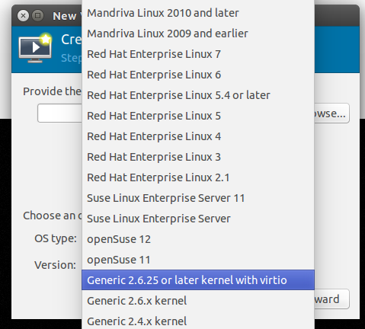Choose Generic 2.6.x kernel option
This screenshot has height=329, width=365.
[198, 301]
